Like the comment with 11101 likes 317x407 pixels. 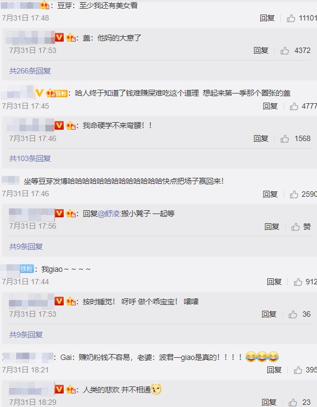pyautogui.click(x=291, y=18)
